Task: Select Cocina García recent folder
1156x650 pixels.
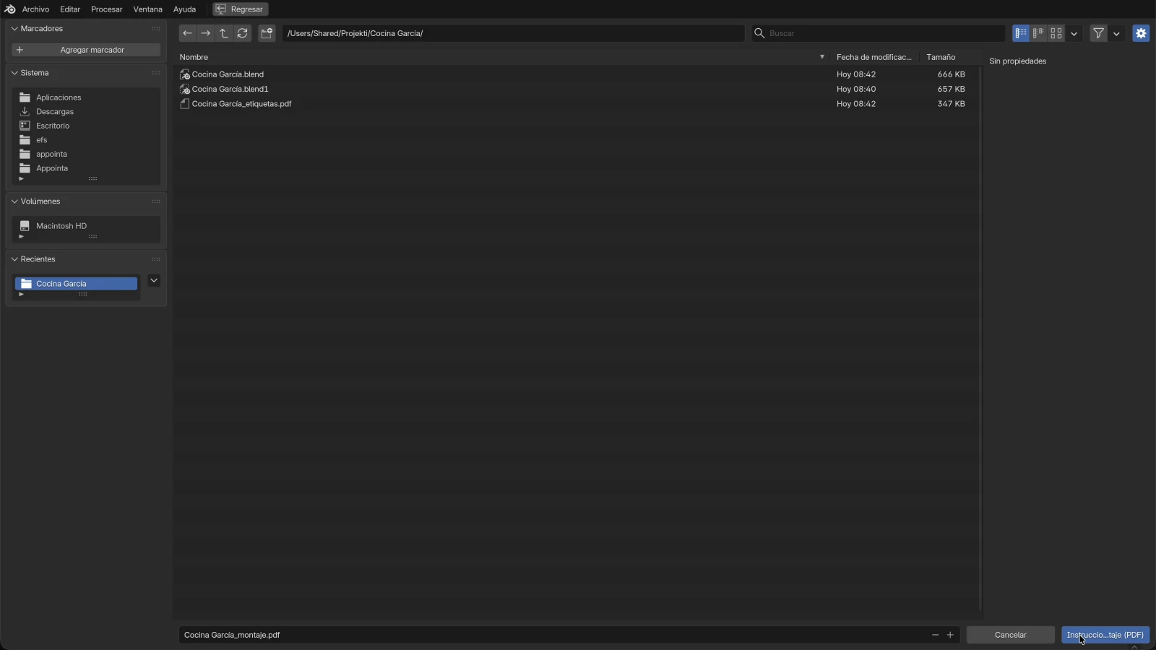Action: (76, 284)
